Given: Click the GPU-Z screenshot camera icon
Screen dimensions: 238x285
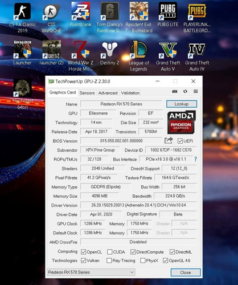Looking at the screenshot, I should coord(175,91).
